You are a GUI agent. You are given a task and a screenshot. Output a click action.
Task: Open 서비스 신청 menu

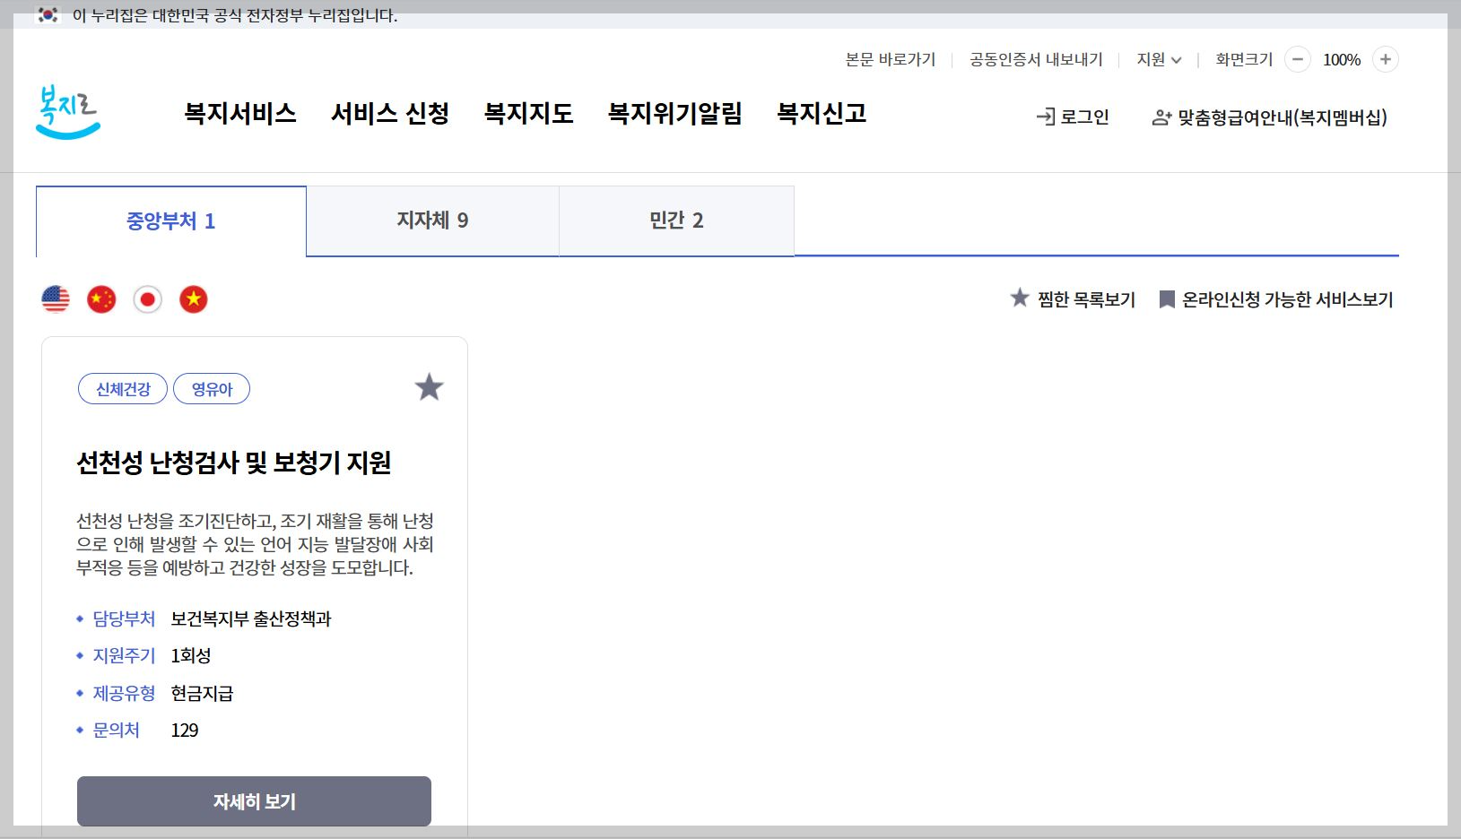pos(390,114)
